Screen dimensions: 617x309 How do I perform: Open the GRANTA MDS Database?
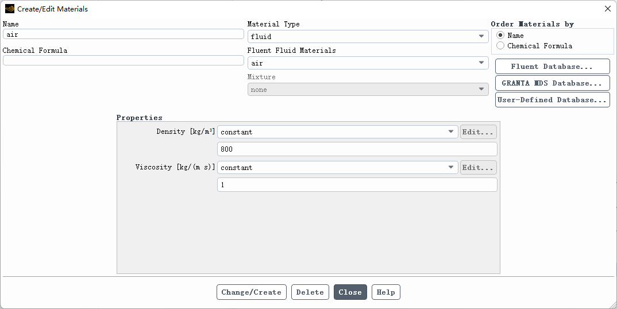[553, 83]
